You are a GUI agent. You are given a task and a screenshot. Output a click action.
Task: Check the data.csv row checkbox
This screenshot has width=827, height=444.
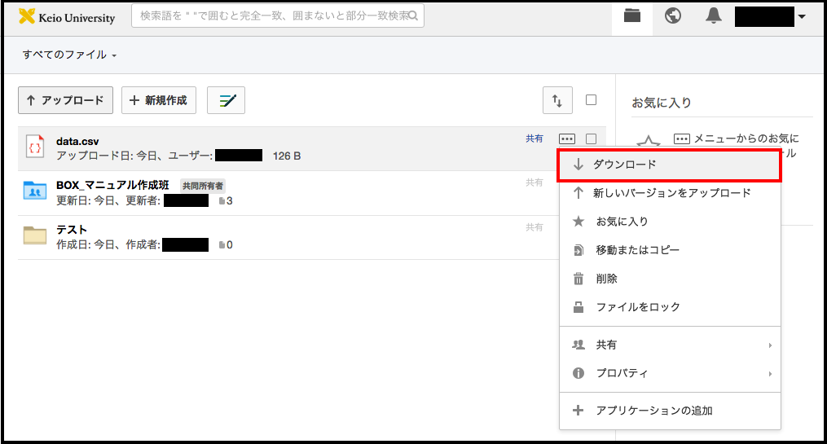591,139
